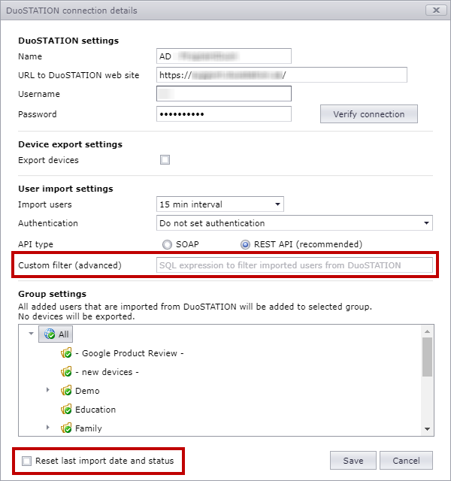Click the Education group folder icon

click(x=66, y=410)
